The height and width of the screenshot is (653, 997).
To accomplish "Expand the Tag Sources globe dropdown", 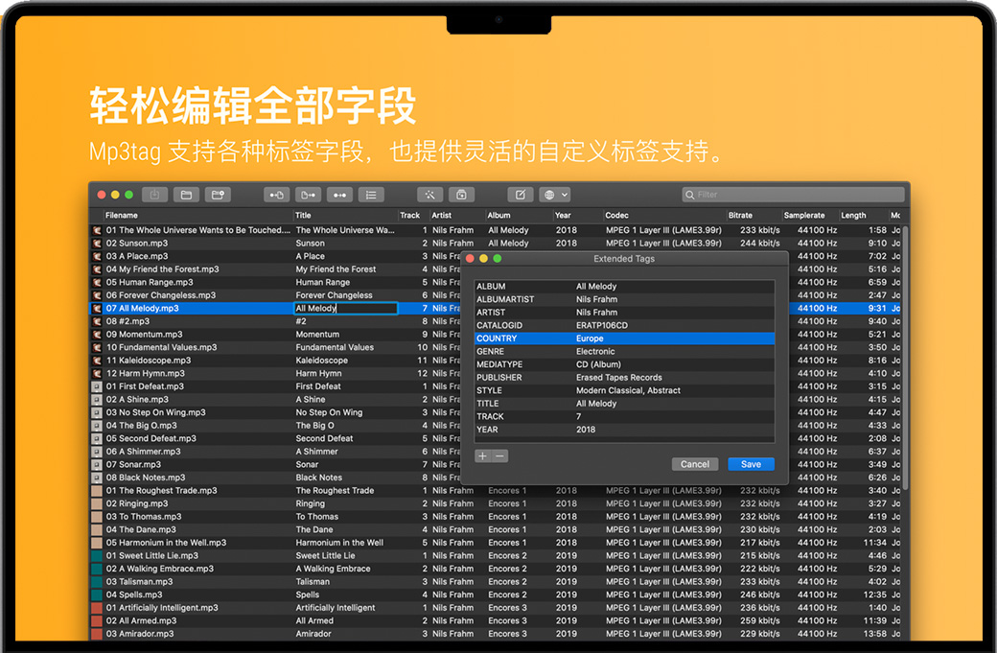I will pyautogui.click(x=555, y=195).
